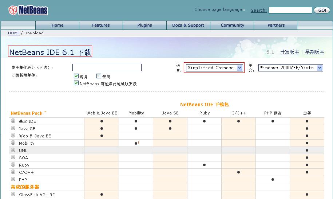Click the SOA row label
333x199 pixels.
(x=23, y=158)
